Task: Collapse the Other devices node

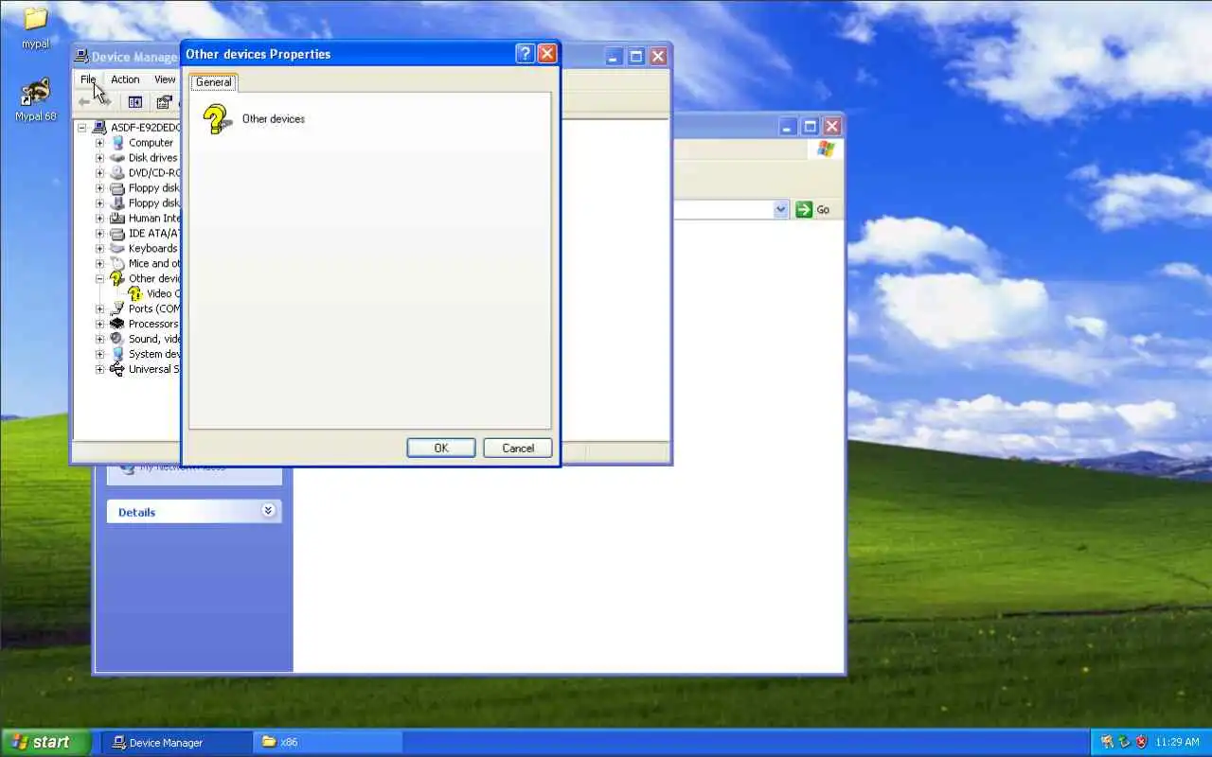Action: pyautogui.click(x=99, y=279)
